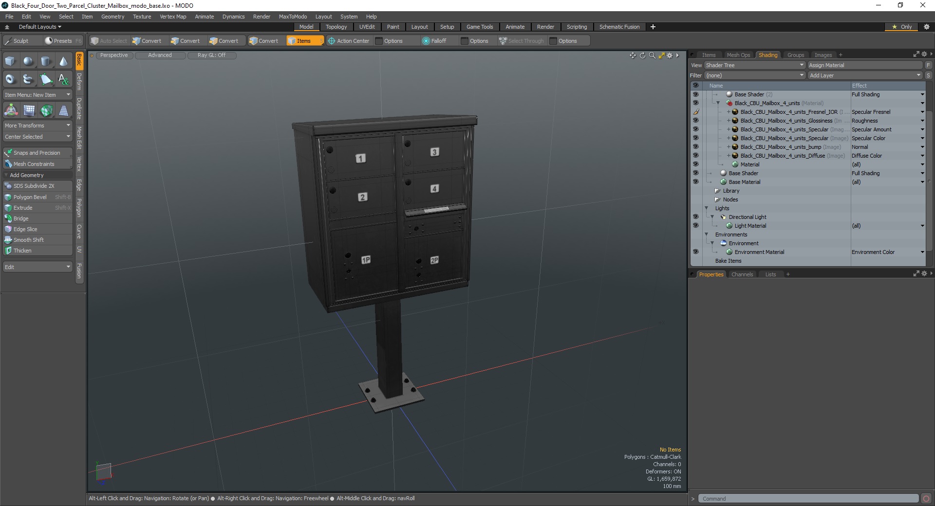The image size is (935, 506).
Task: Click the Effect column header
Action: [888, 86]
